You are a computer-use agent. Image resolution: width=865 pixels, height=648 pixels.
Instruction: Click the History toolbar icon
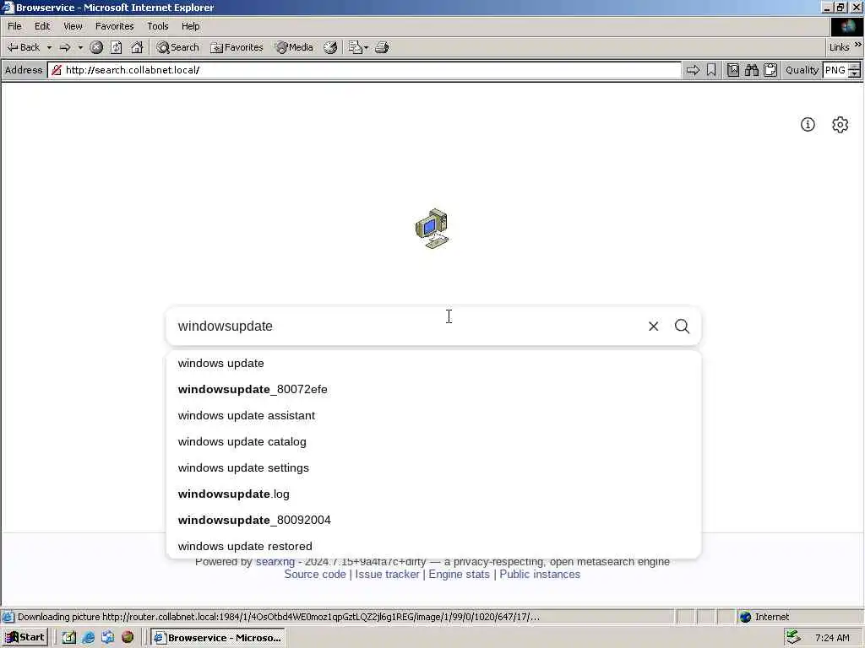point(330,47)
